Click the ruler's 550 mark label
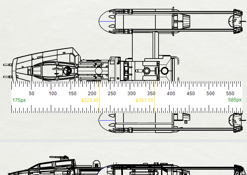 (230, 94)
